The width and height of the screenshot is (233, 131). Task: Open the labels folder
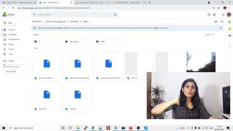[108, 41]
